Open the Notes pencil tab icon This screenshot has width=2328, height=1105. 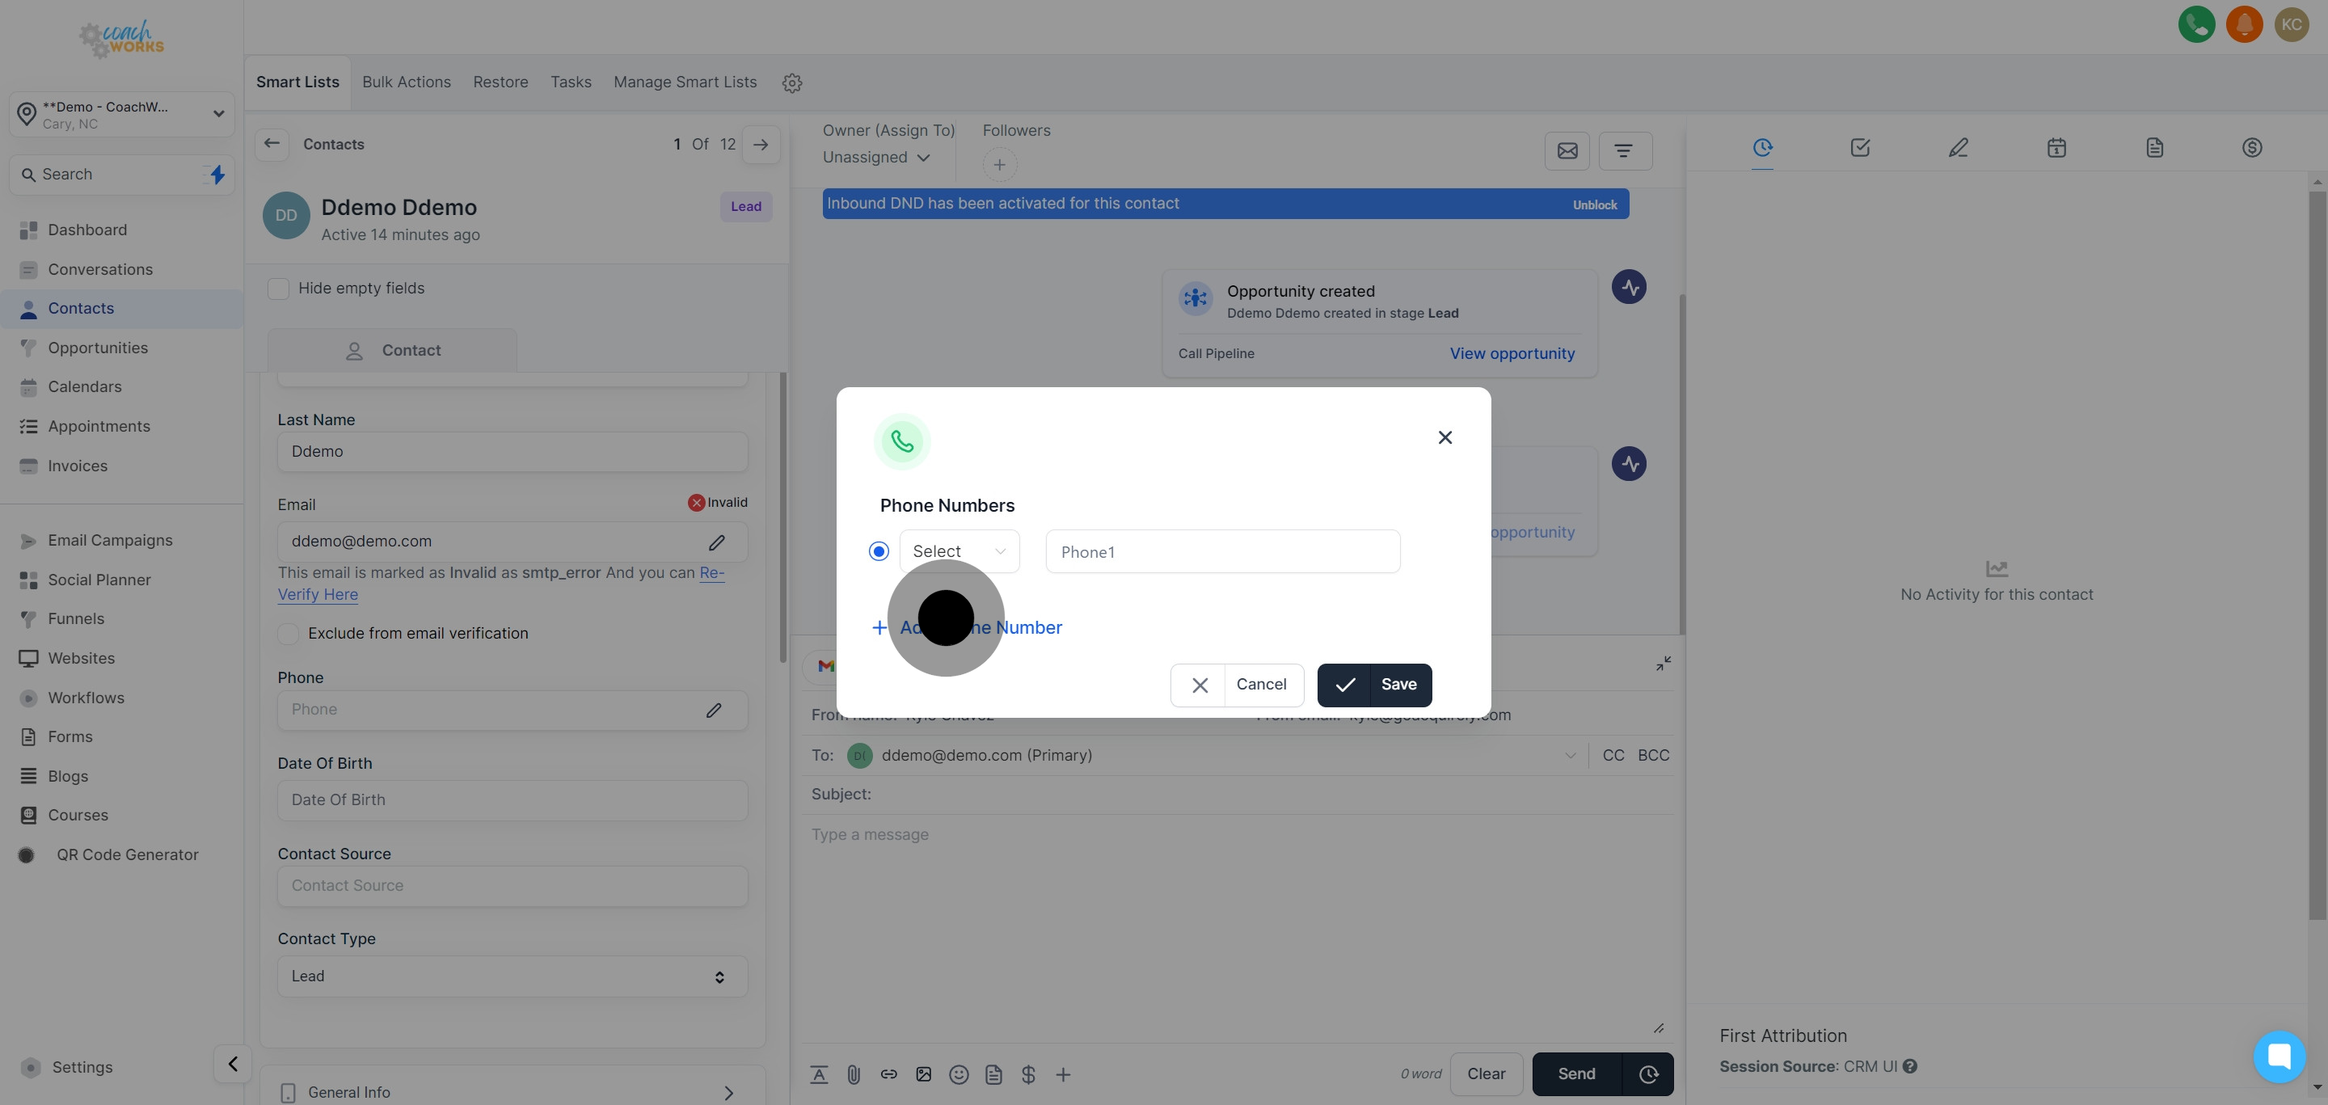tap(1958, 147)
